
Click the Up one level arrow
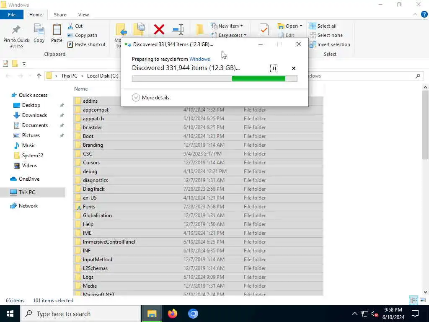(x=39, y=76)
